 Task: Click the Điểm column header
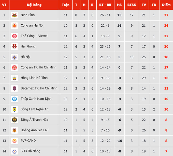click(166, 5)
